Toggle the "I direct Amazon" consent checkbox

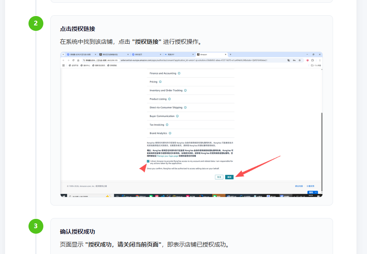tap(148, 161)
